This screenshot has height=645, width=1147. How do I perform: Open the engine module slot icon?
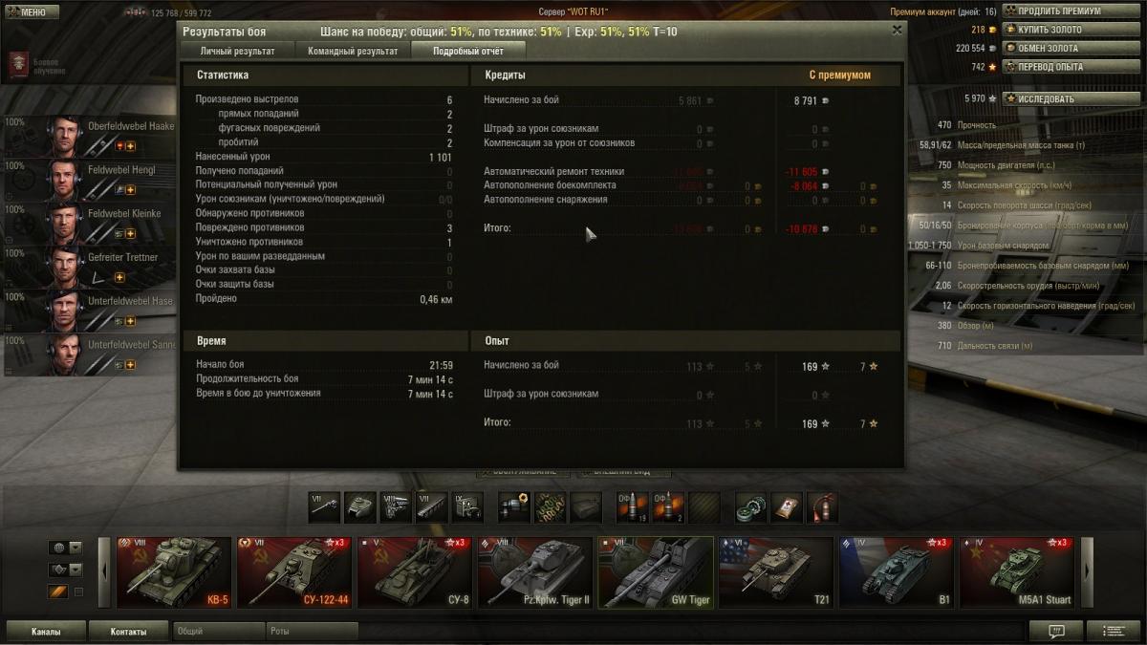(x=396, y=506)
